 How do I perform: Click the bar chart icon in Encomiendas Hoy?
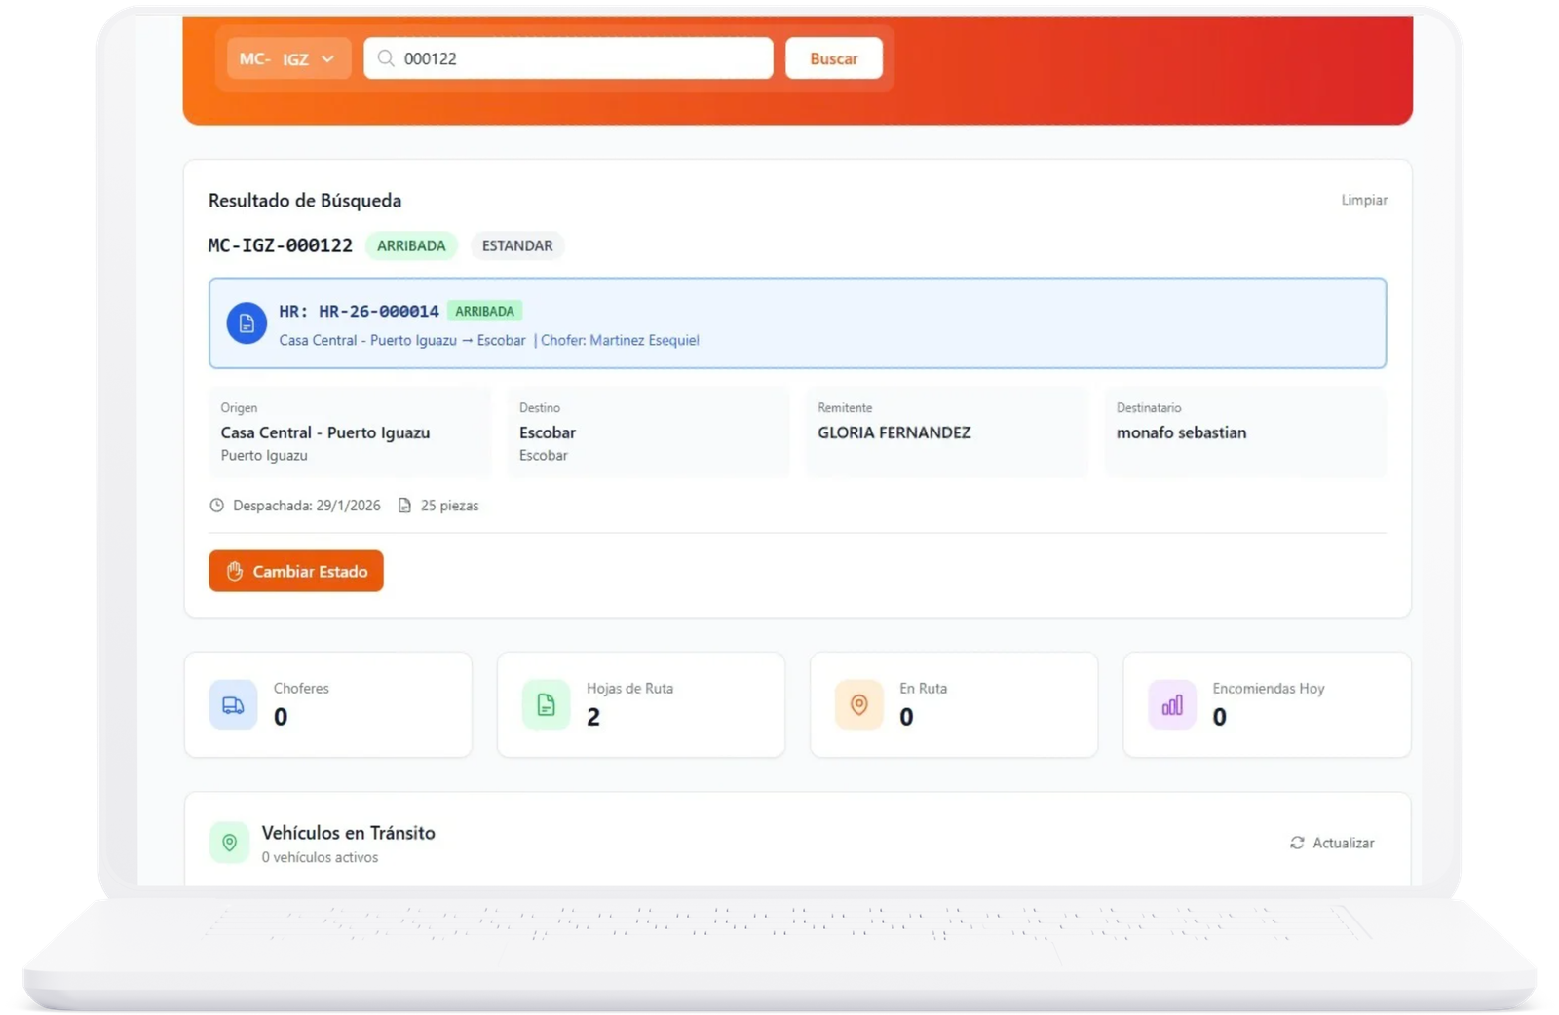pyautogui.click(x=1172, y=704)
